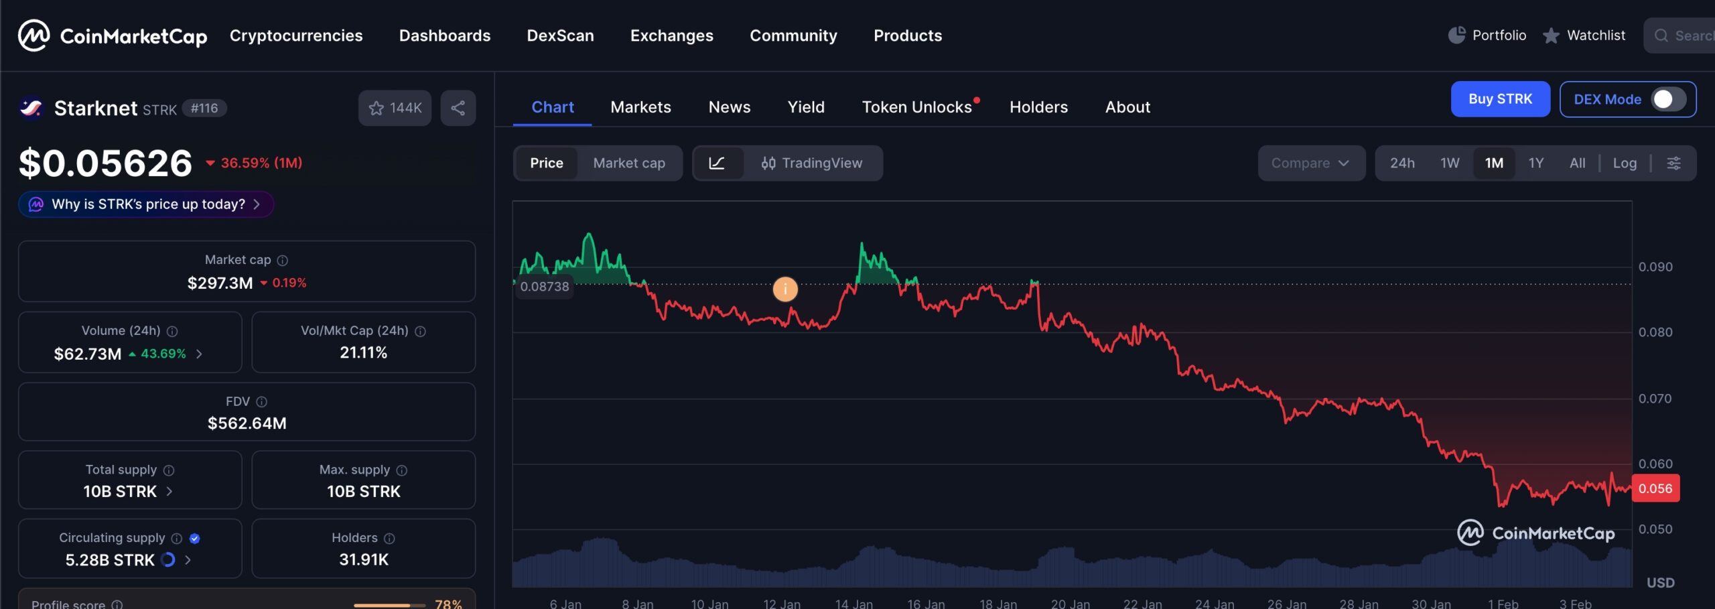Click the Starknet token logo icon
This screenshot has width=1715, height=609.
click(x=31, y=108)
